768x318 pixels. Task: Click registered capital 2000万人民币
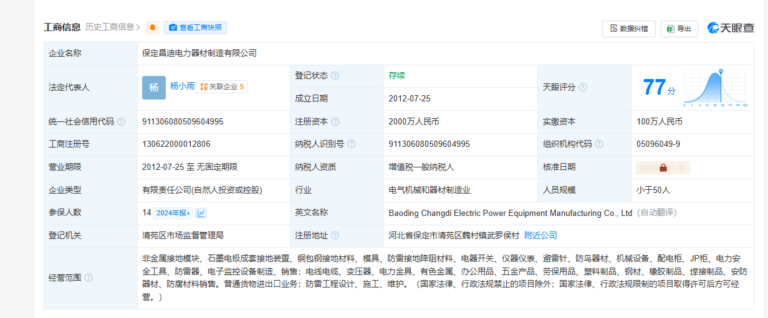(414, 122)
